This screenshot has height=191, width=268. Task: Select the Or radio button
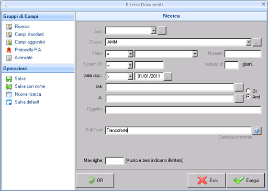pyautogui.click(x=248, y=91)
